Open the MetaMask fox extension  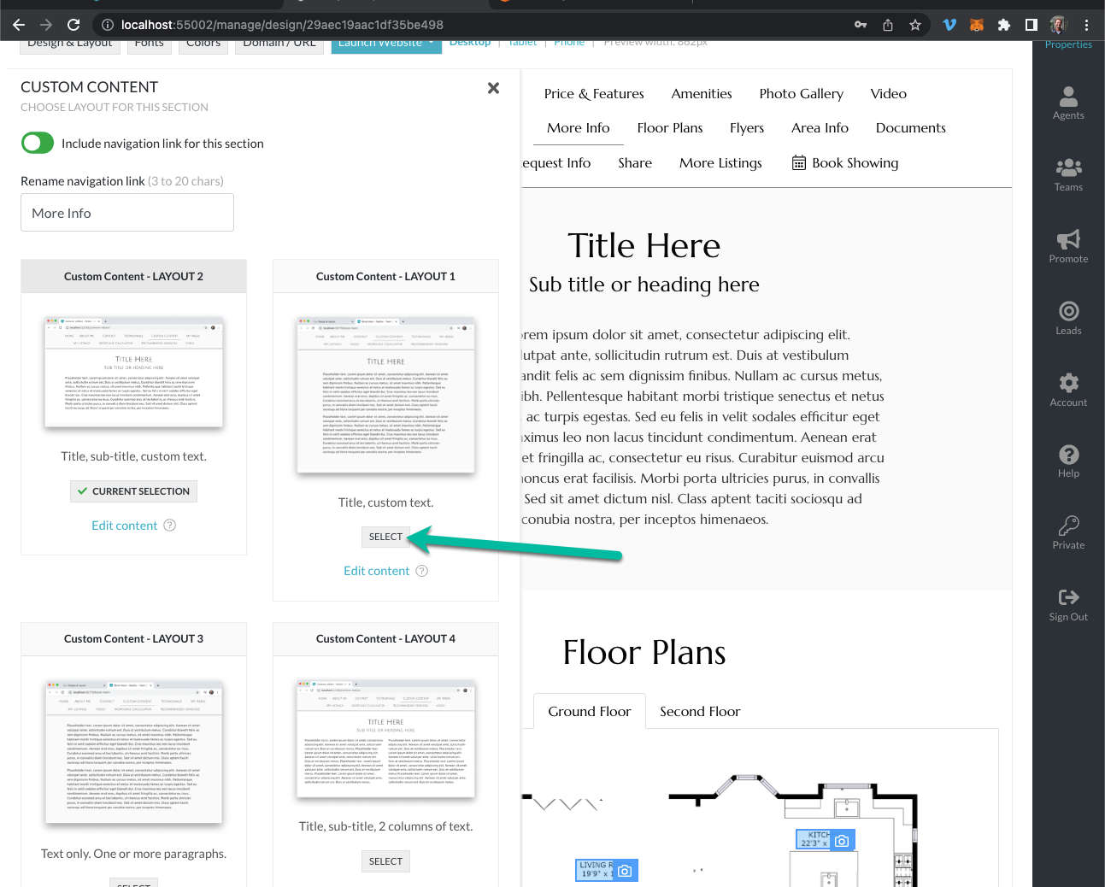(x=977, y=25)
